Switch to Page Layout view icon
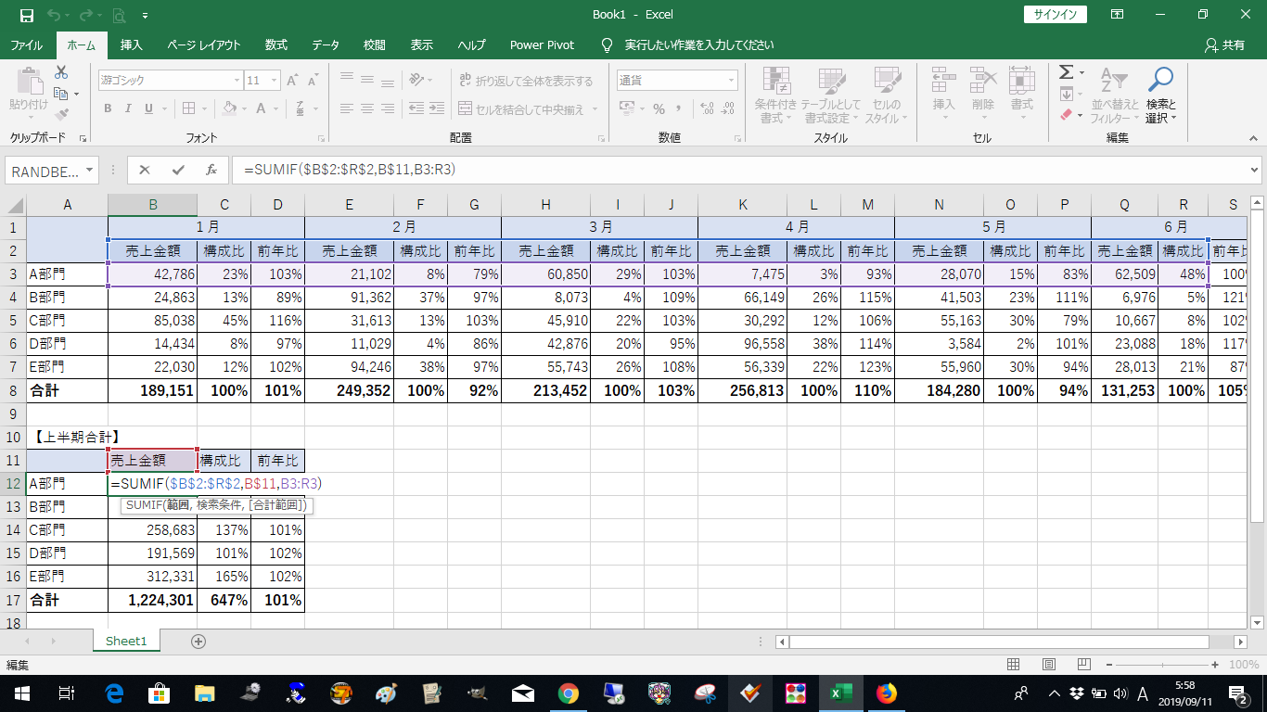 1048,665
